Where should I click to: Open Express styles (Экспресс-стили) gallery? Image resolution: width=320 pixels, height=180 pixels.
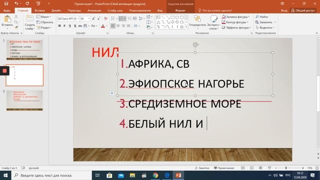click(213, 19)
